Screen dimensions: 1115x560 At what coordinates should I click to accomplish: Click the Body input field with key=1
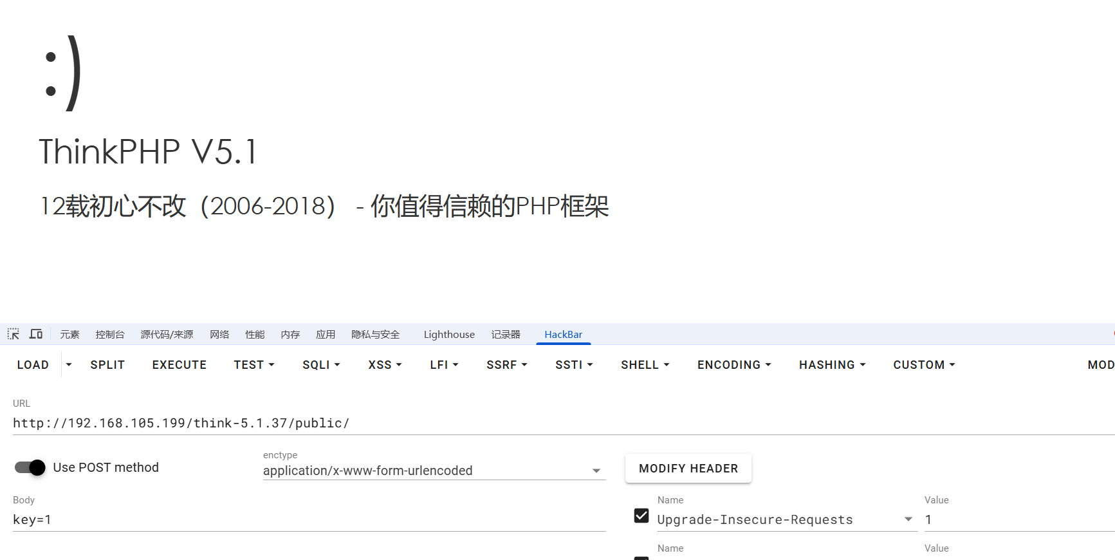point(309,519)
